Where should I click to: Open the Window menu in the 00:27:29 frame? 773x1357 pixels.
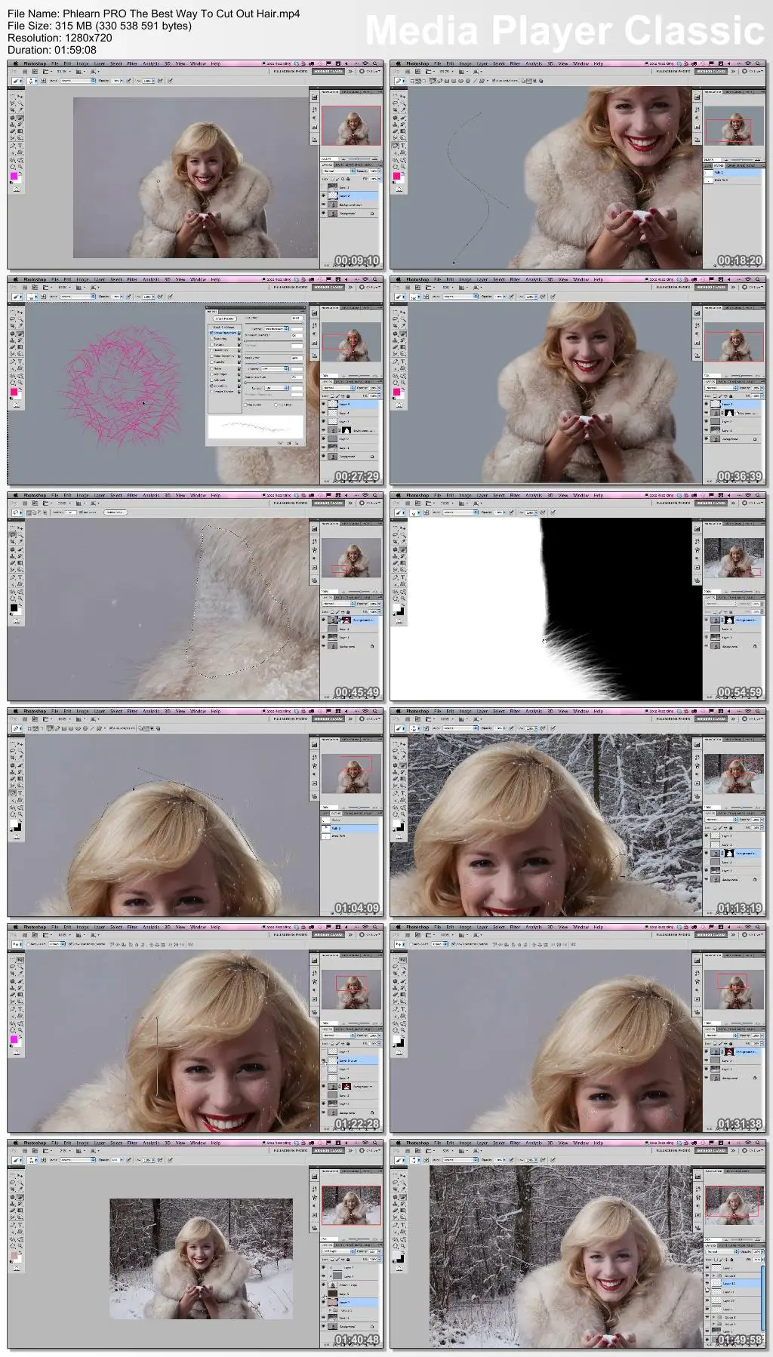point(199,280)
